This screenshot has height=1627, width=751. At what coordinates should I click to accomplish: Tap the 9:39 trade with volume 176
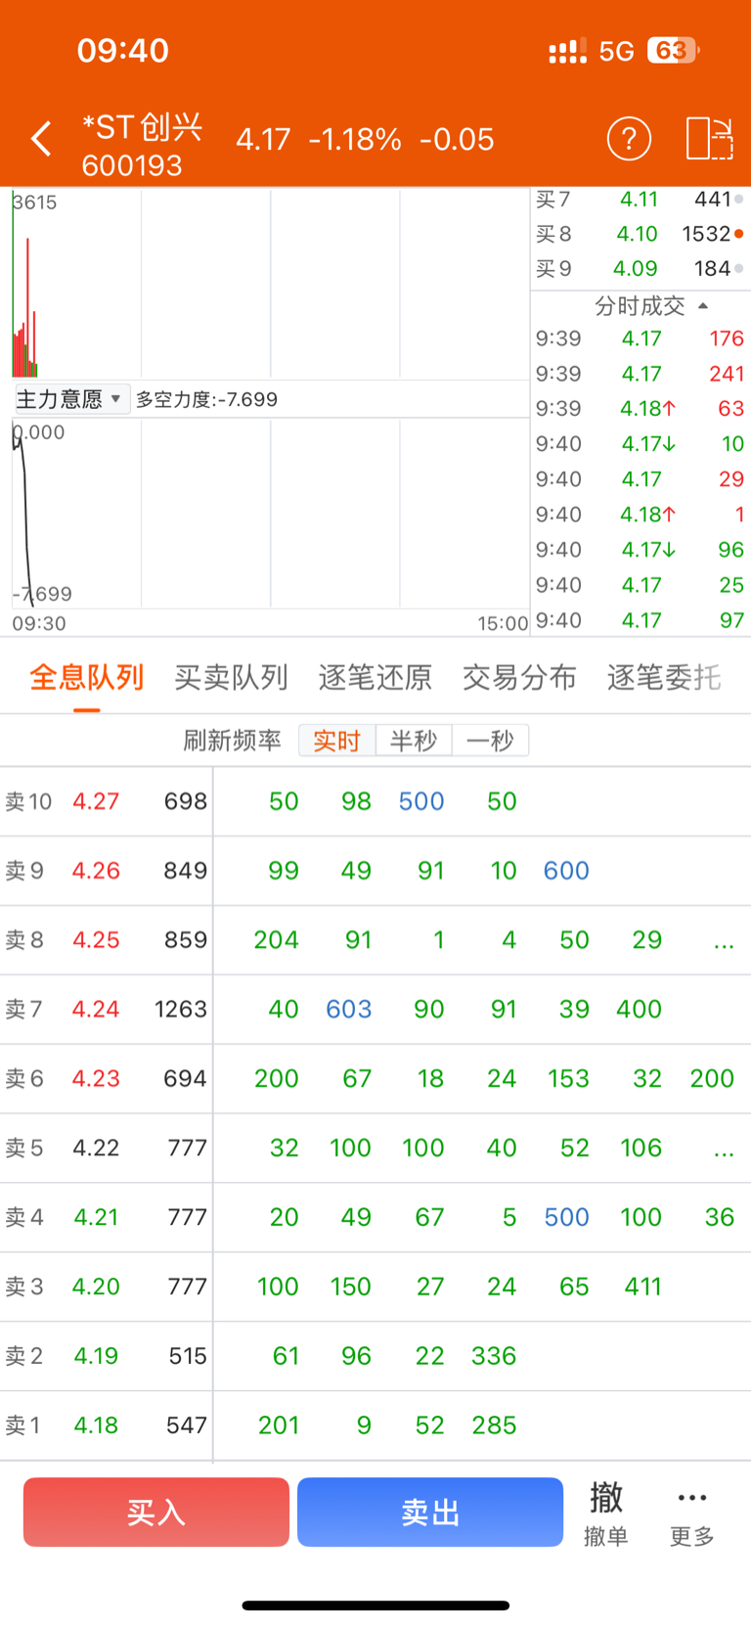point(641,339)
